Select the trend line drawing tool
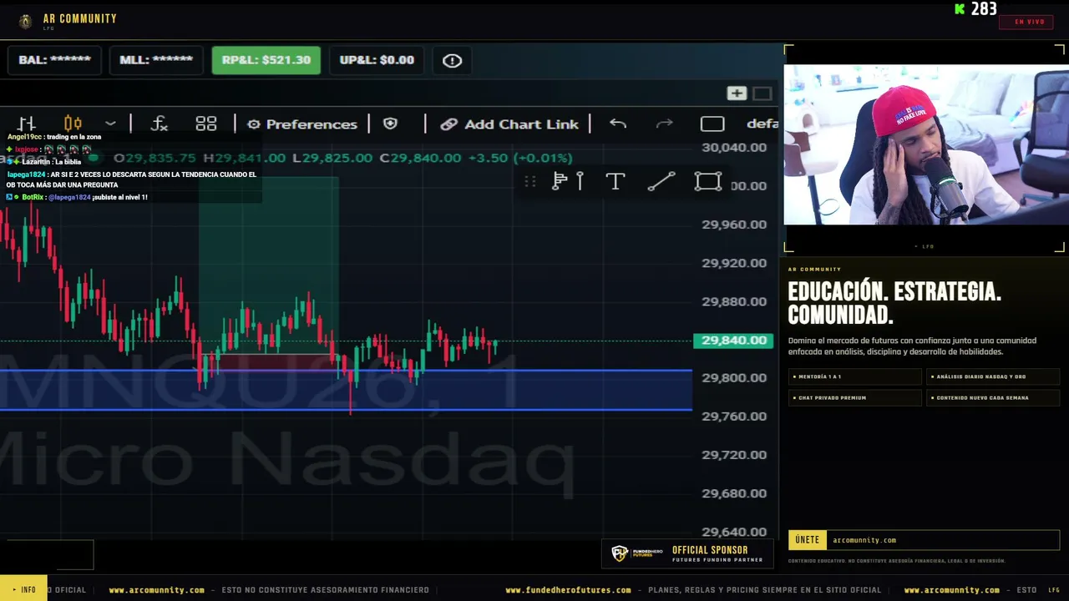 point(661,181)
